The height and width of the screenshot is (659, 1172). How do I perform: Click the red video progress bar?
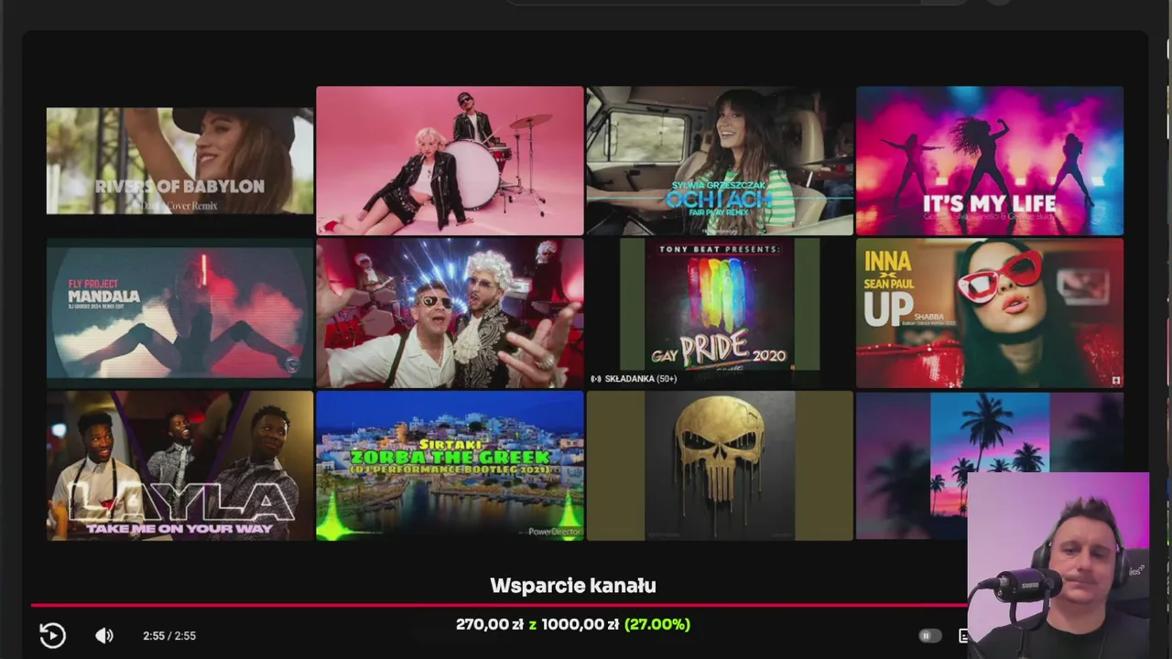[x=499, y=605]
